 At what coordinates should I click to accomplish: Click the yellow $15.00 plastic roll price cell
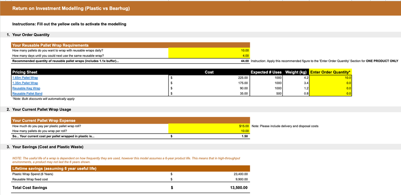[209, 126]
